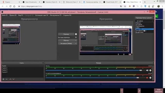Click the taskbar clock showing 10:30
The width and height of the screenshot is (165, 93).
[x=159, y=91]
